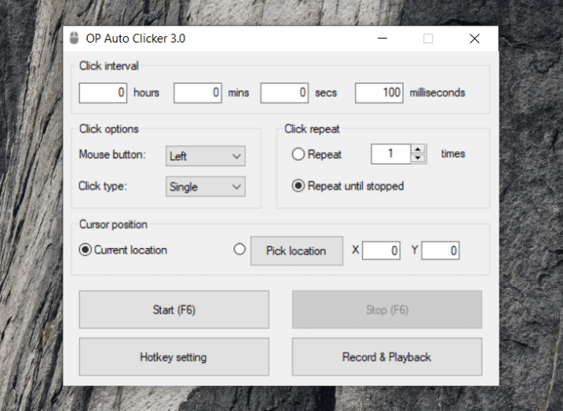This screenshot has width=563, height=411.
Task: Choose Current location radio button
Action: 85,250
